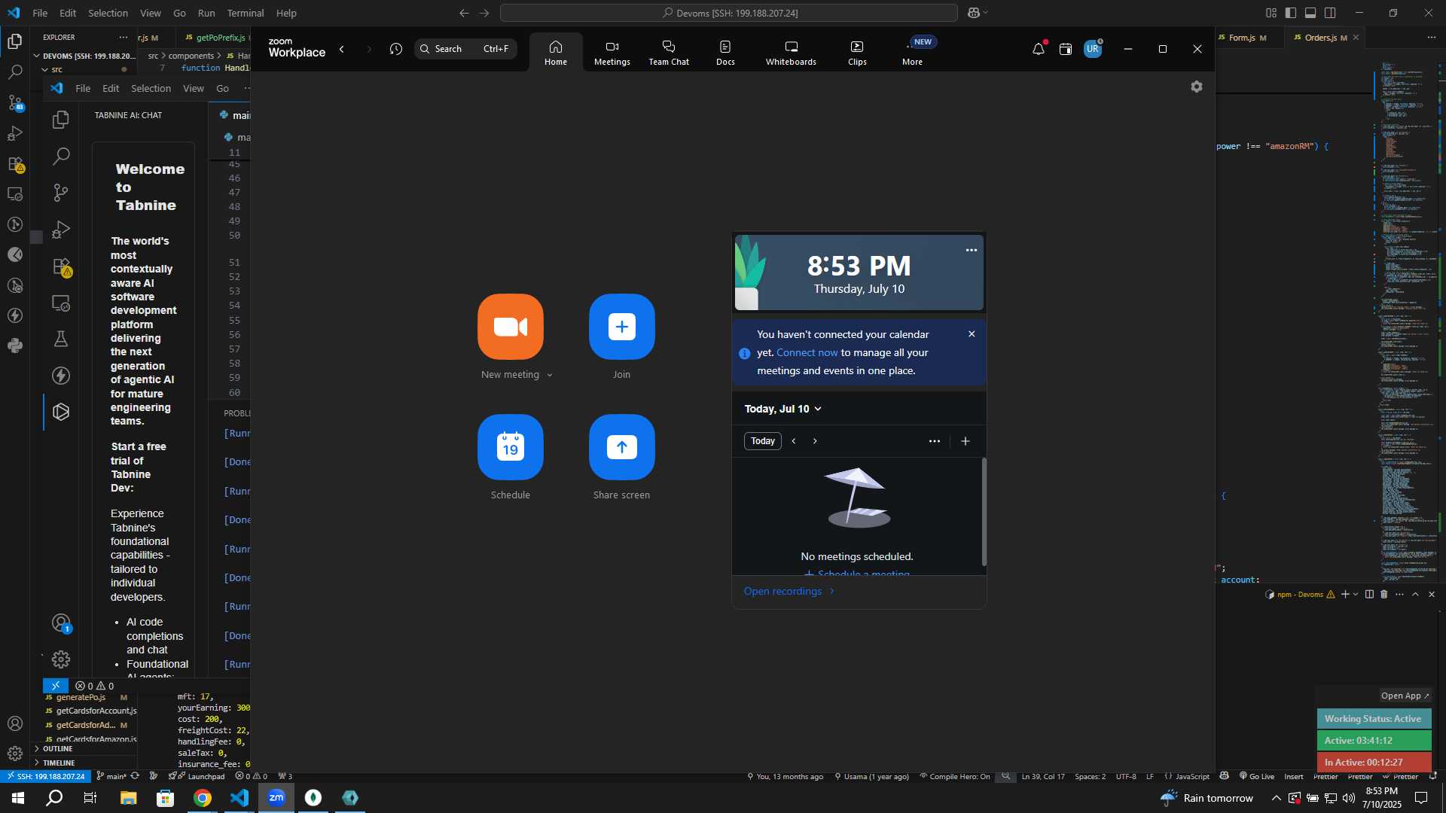Click Connect now calendar link
The width and height of the screenshot is (1446, 813).
click(x=807, y=352)
